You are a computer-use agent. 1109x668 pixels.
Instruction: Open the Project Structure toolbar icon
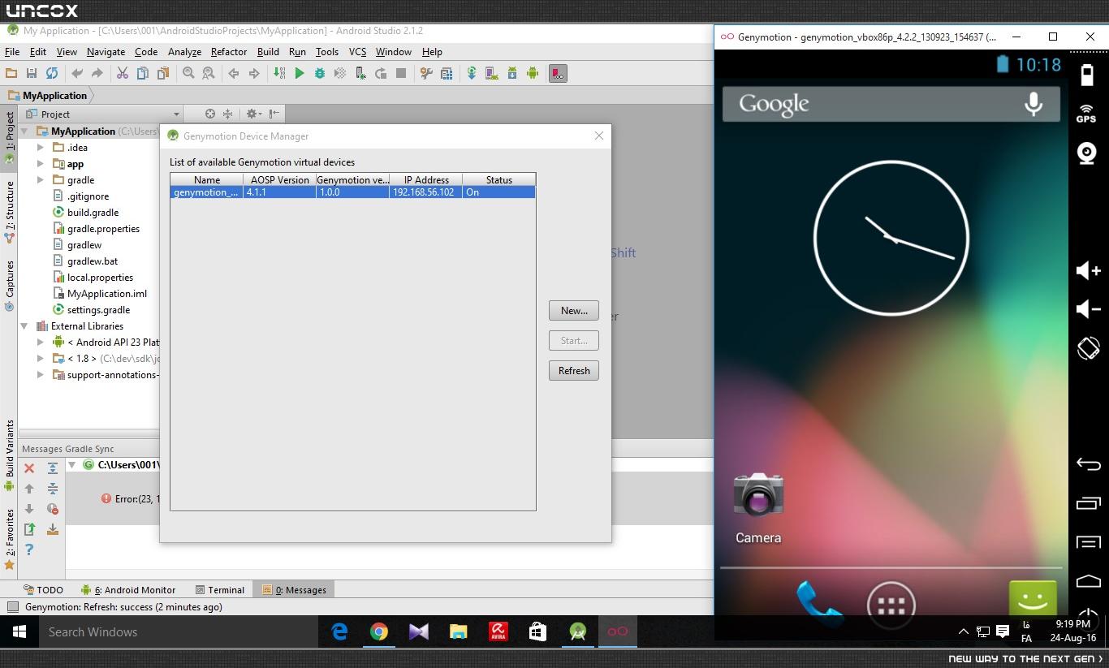point(447,73)
